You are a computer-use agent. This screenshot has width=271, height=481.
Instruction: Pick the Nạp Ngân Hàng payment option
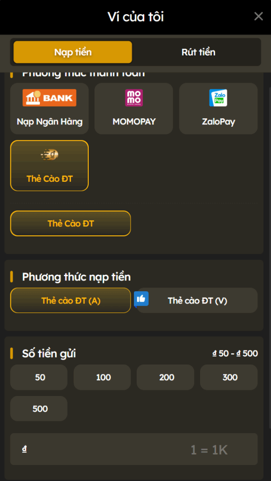(49, 109)
